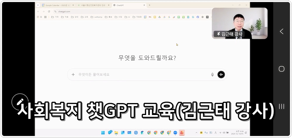Attach a file with the plus button
The height and width of the screenshot is (138, 292).
(x=73, y=75)
